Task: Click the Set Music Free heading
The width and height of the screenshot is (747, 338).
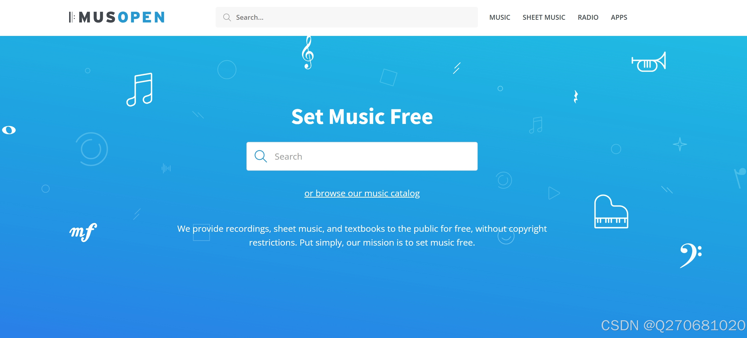Action: coord(362,117)
